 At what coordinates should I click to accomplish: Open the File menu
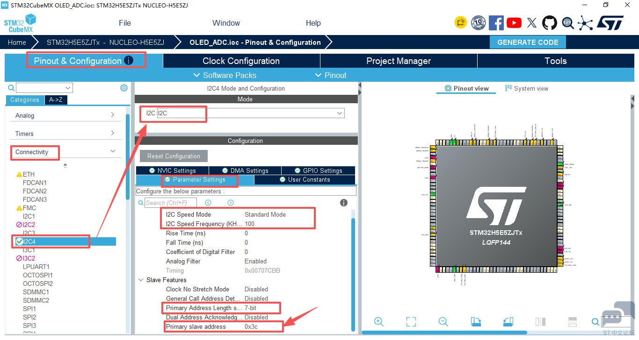coord(125,23)
